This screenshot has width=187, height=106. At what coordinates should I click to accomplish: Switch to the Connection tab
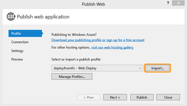tap(20, 42)
